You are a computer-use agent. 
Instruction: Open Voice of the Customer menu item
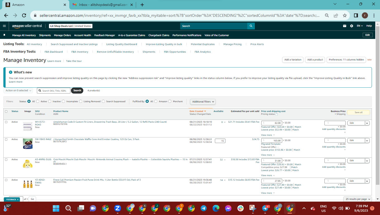click(x=217, y=35)
